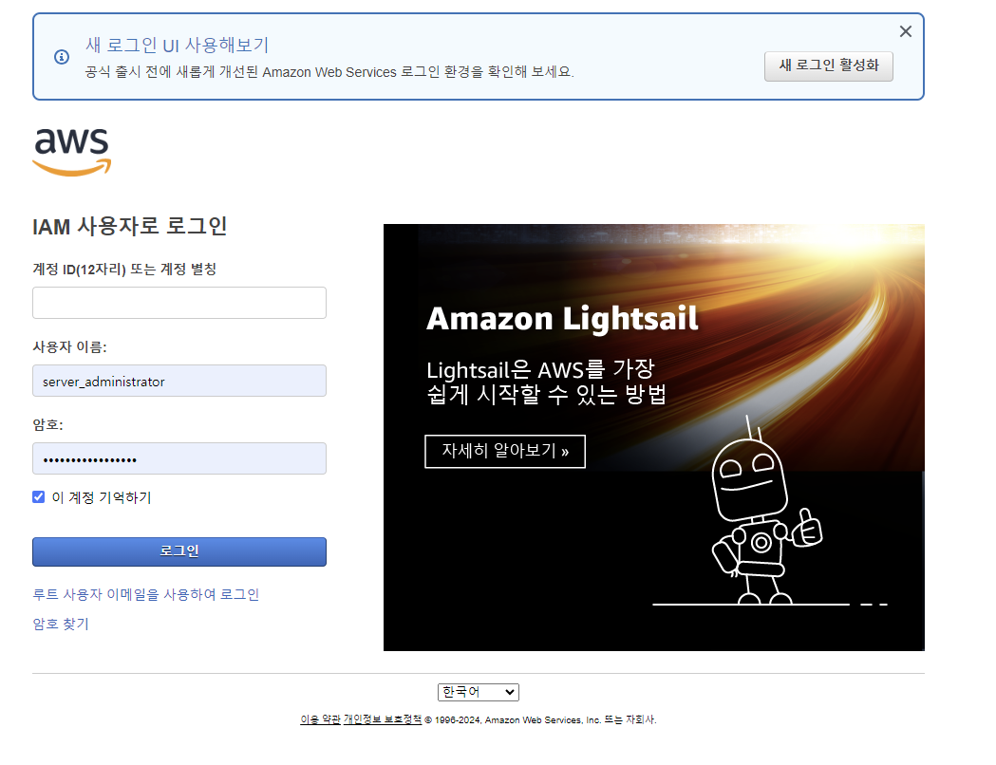Activate the new login with 새 로그인 활성화
Viewport: 996px width, 765px height.
[828, 66]
